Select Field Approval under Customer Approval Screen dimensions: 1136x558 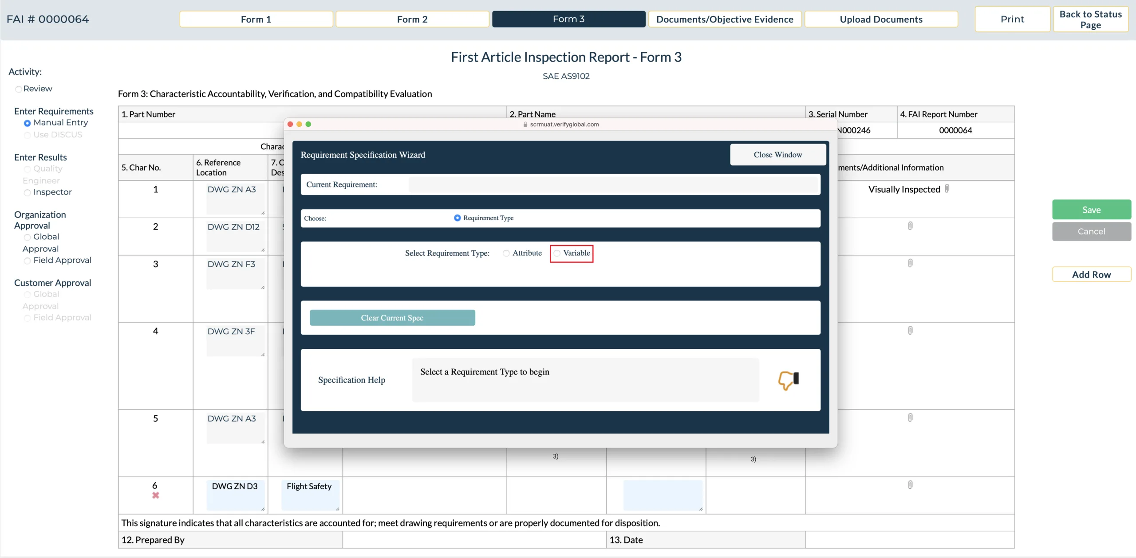(x=28, y=318)
